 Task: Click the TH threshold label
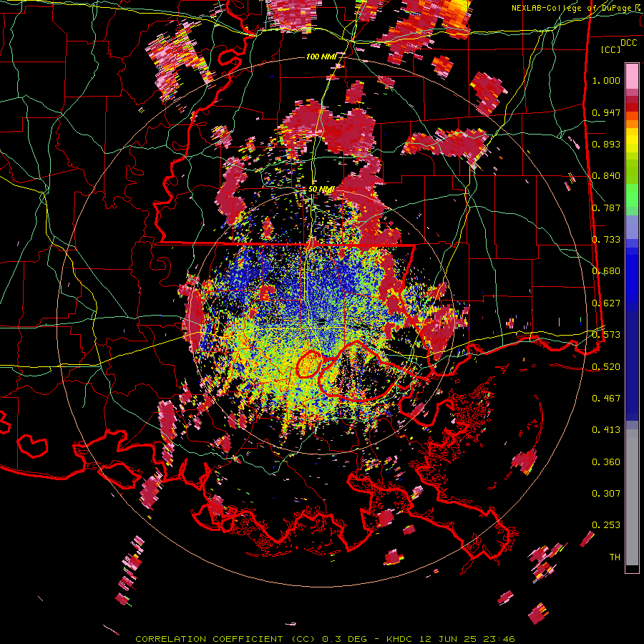click(615, 557)
